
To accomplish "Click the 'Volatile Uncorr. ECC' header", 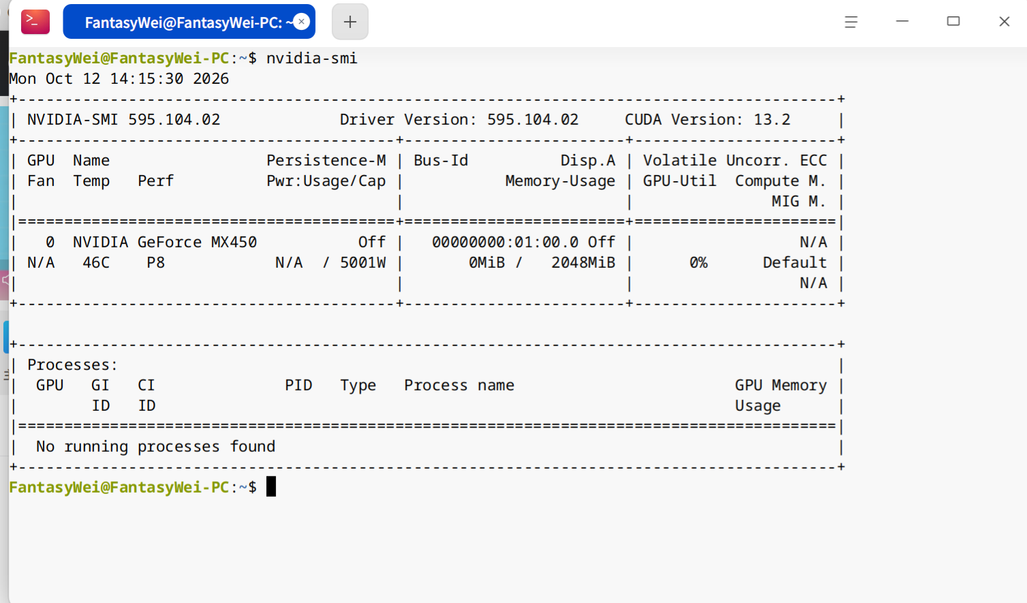I will point(735,161).
